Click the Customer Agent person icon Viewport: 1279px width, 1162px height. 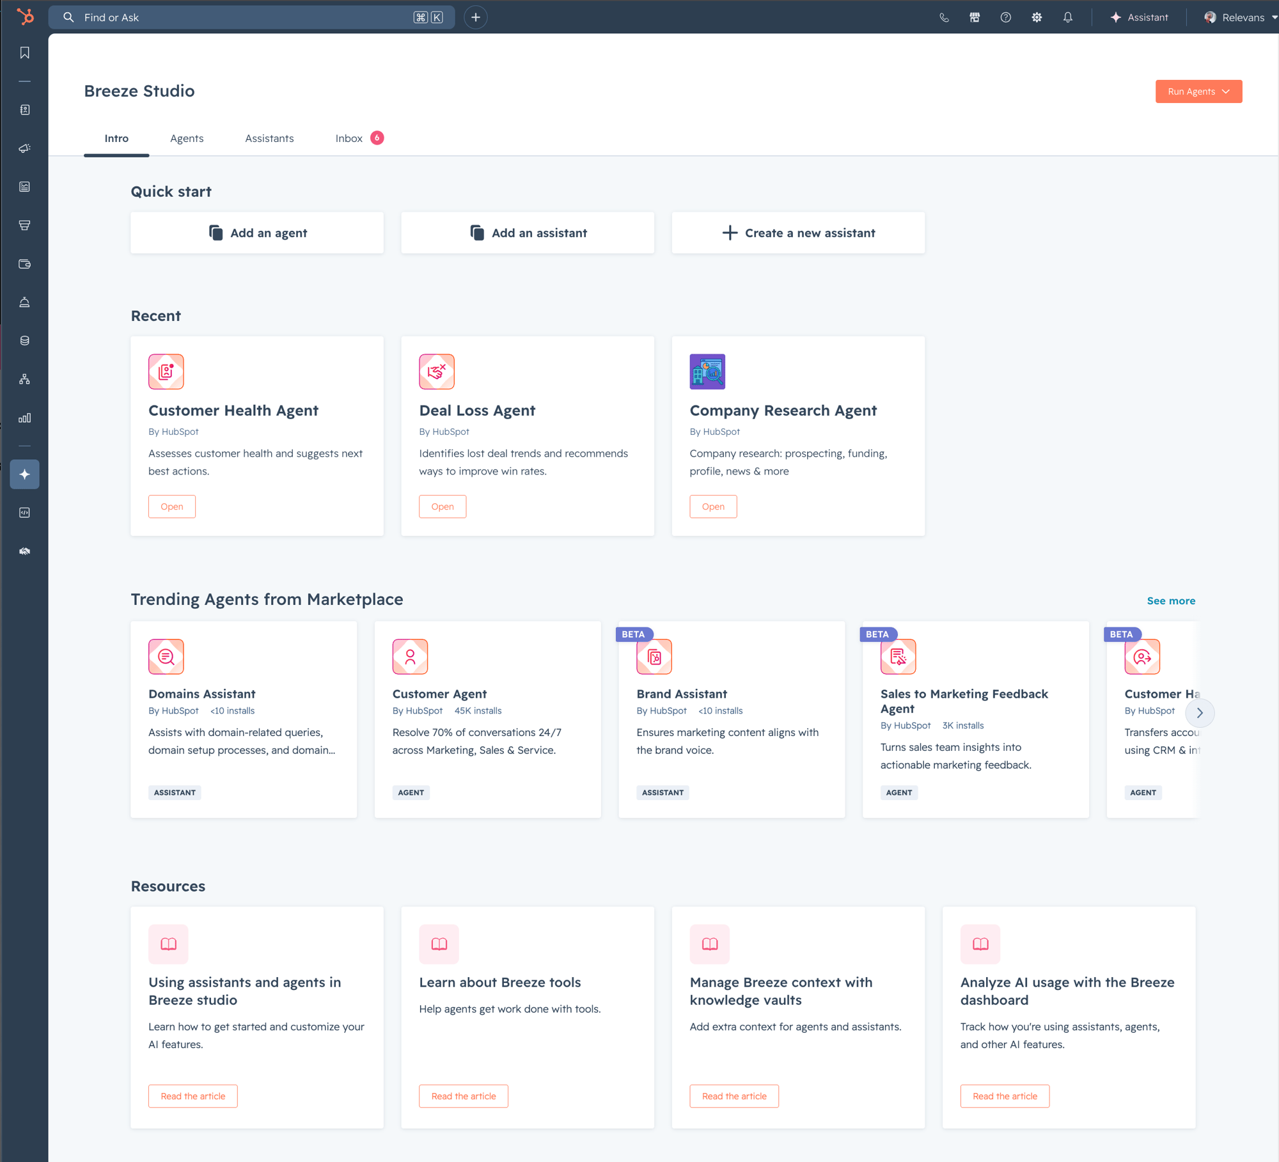click(x=410, y=657)
